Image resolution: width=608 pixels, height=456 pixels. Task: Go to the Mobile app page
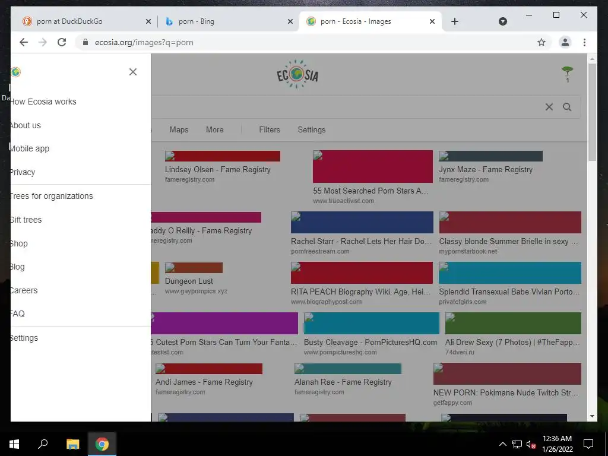click(x=30, y=148)
